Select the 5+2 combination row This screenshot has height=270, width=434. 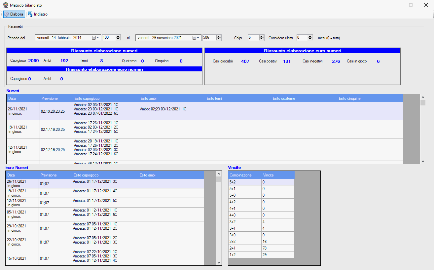[x=261, y=182]
